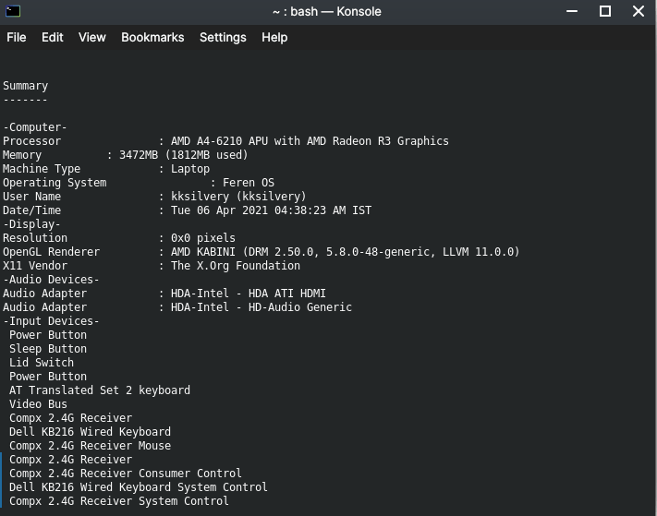This screenshot has height=516, width=657.
Task: Close the Konsole window
Action: (x=639, y=11)
